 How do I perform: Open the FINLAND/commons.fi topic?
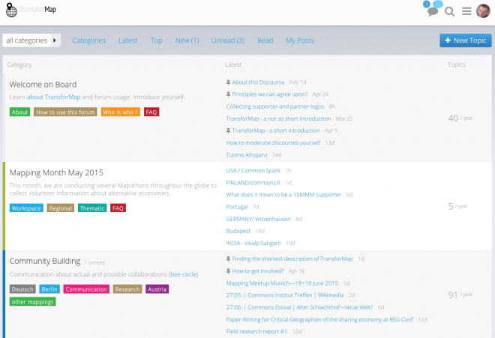coord(253,183)
